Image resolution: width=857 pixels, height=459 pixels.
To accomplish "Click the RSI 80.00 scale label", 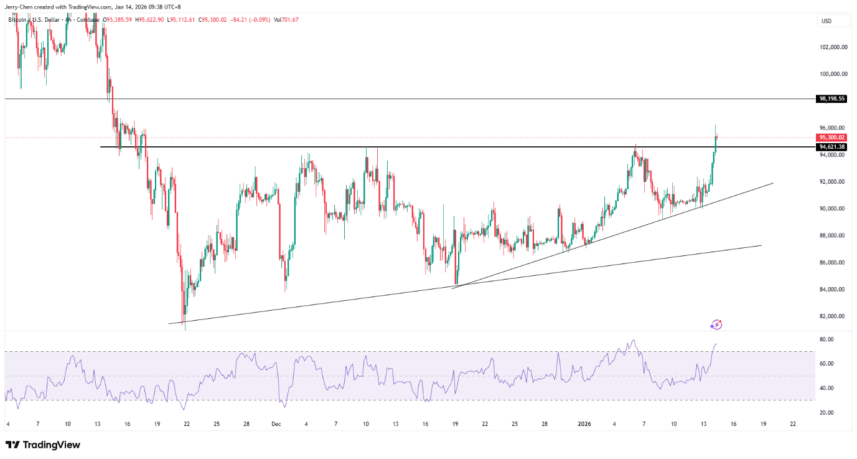I will tap(826, 339).
